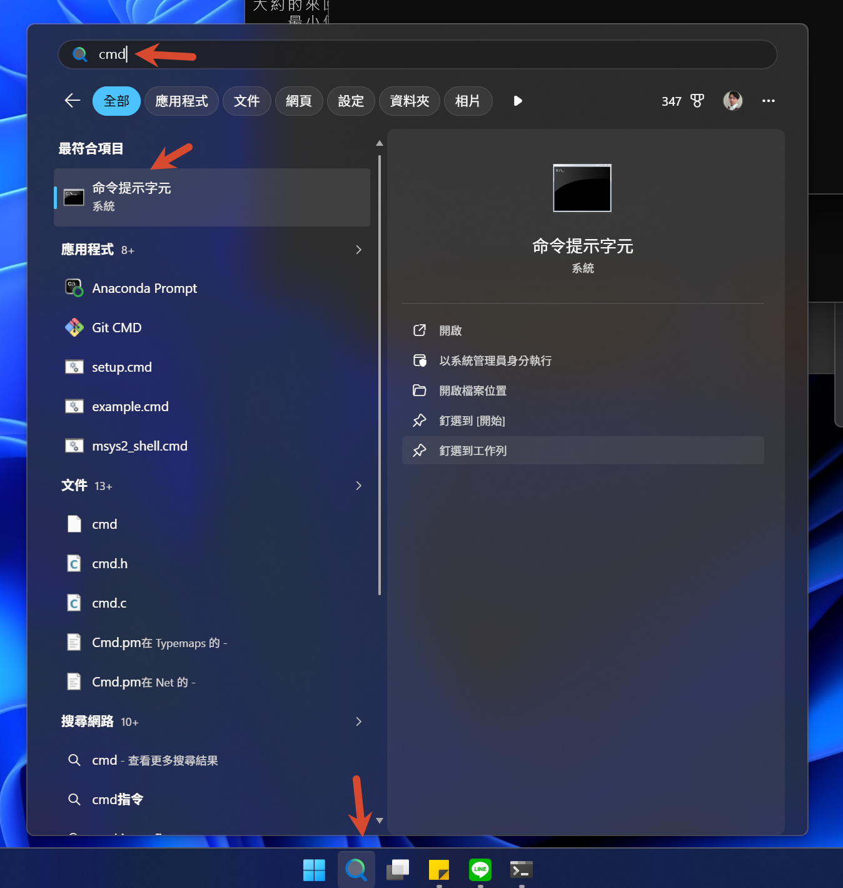Launch Git CMD from the results
The width and height of the screenshot is (843, 888).
click(x=212, y=328)
